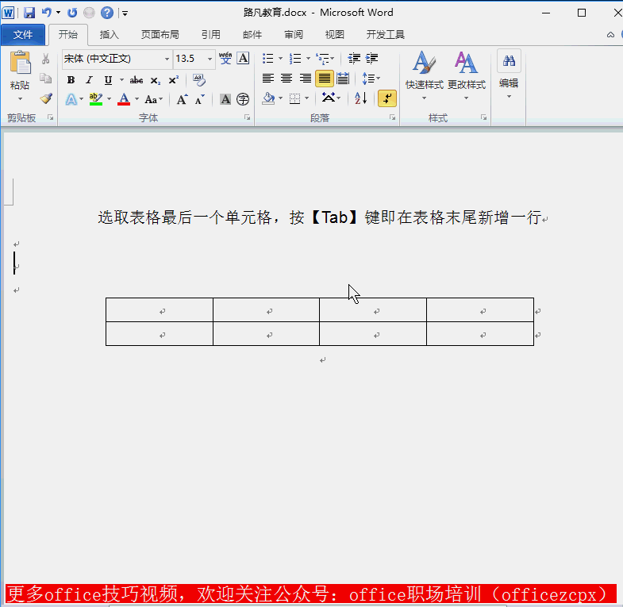Save the document with the floppy icon
The height and width of the screenshot is (607, 623).
pyautogui.click(x=29, y=13)
